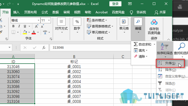Open font settings dialog launcher

51,39
